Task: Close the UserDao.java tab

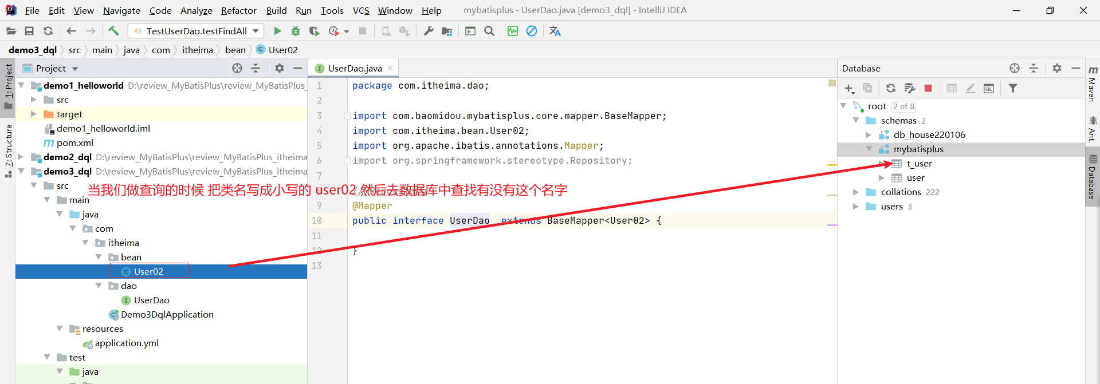Action: pyautogui.click(x=390, y=68)
